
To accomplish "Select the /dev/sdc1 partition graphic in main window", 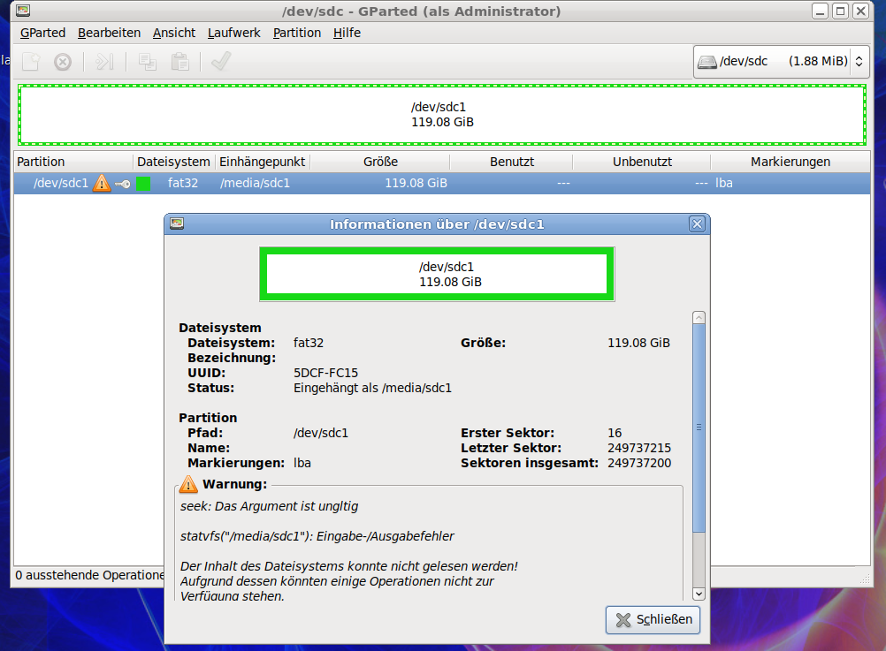I will click(442, 115).
